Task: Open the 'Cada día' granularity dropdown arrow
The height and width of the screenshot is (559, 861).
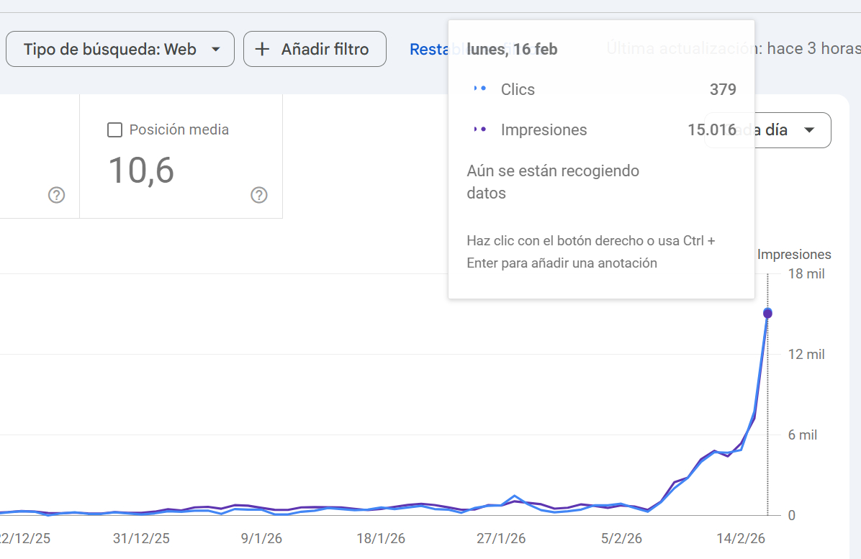Action: coord(809,130)
